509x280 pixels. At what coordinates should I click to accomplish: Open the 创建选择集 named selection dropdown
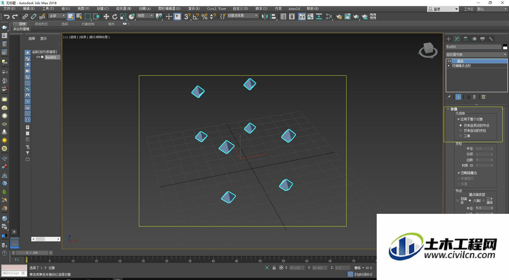(x=243, y=16)
